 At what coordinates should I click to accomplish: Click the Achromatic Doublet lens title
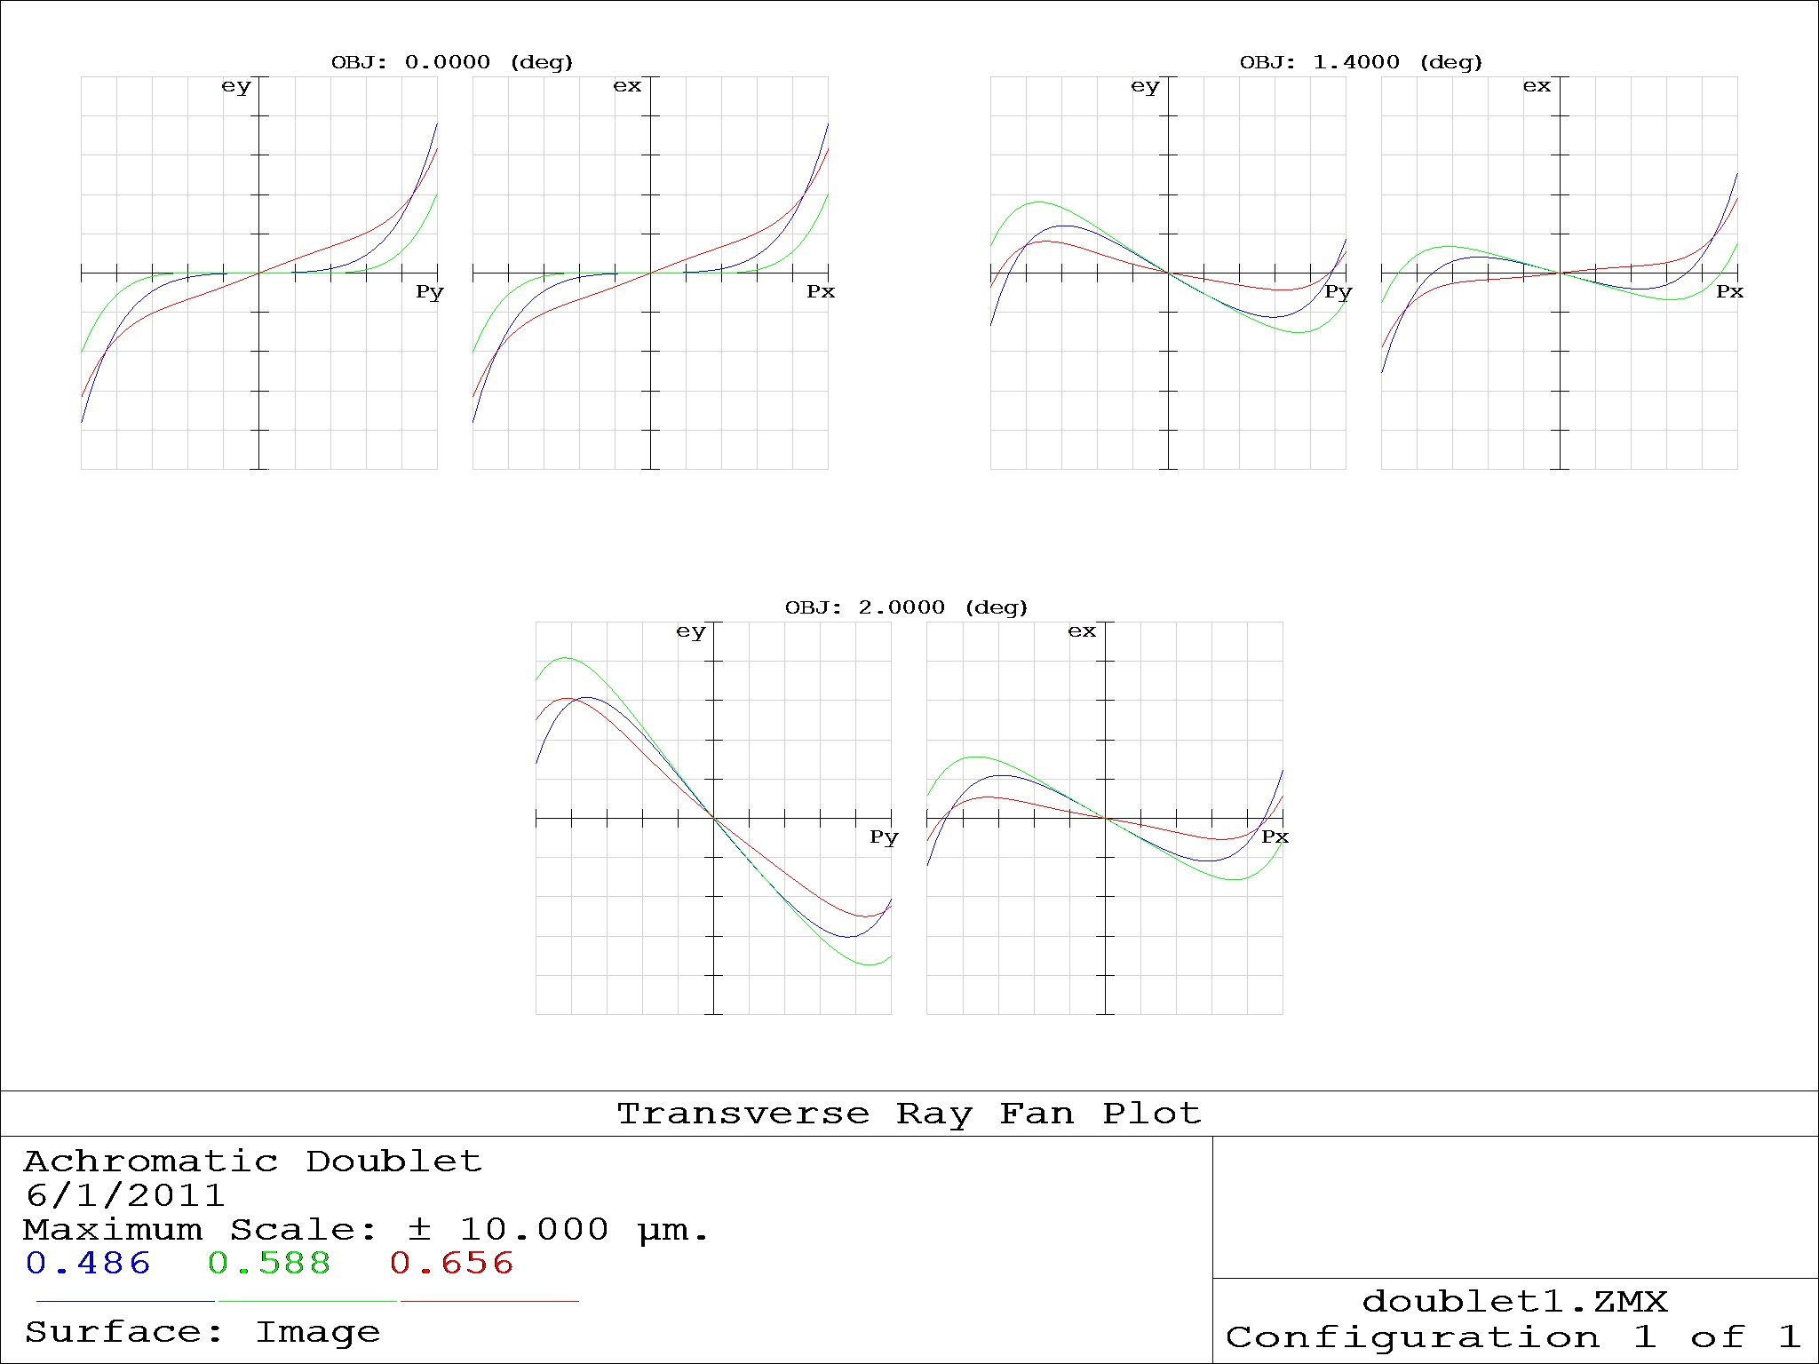[x=252, y=1162]
